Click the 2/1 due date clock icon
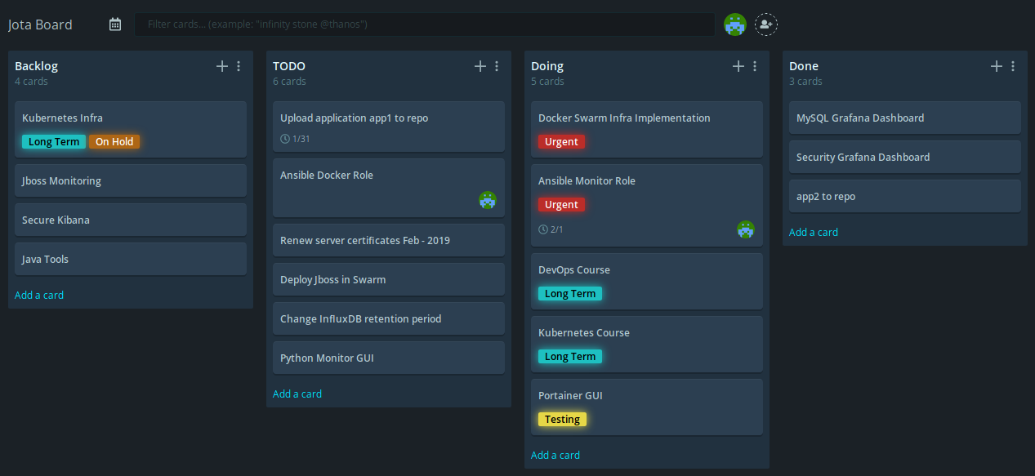Image resolution: width=1035 pixels, height=476 pixels. pos(543,229)
